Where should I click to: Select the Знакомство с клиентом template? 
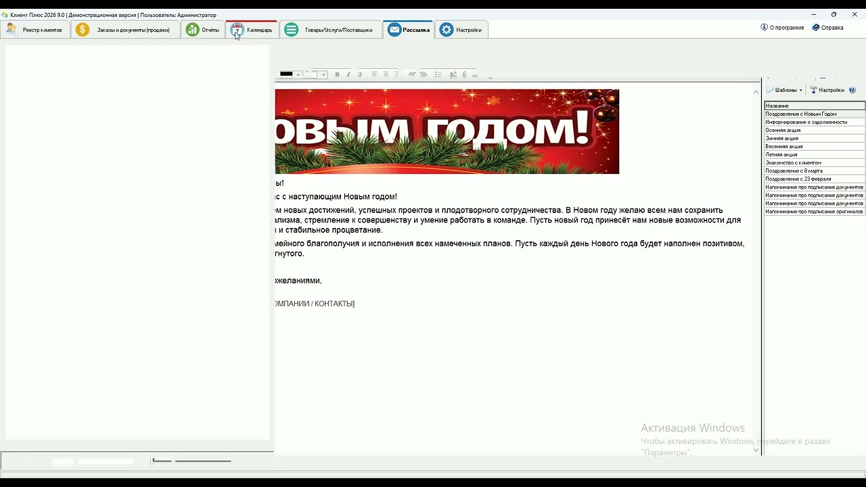815,162
